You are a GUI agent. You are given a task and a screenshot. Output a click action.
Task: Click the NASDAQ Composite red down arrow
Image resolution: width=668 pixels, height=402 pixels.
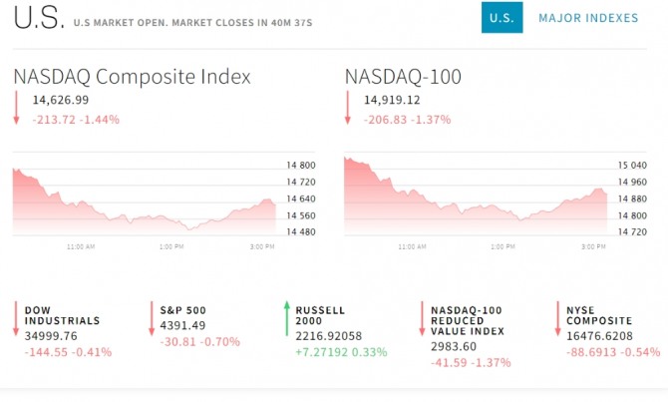[17, 108]
